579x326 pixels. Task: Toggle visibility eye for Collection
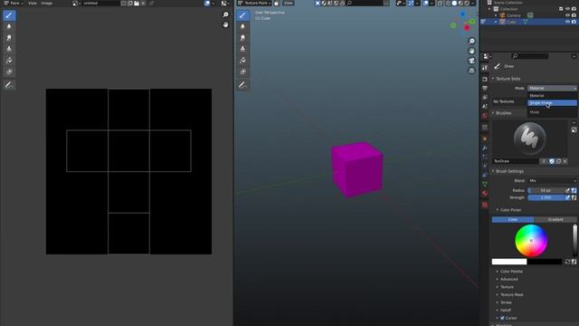pos(567,9)
